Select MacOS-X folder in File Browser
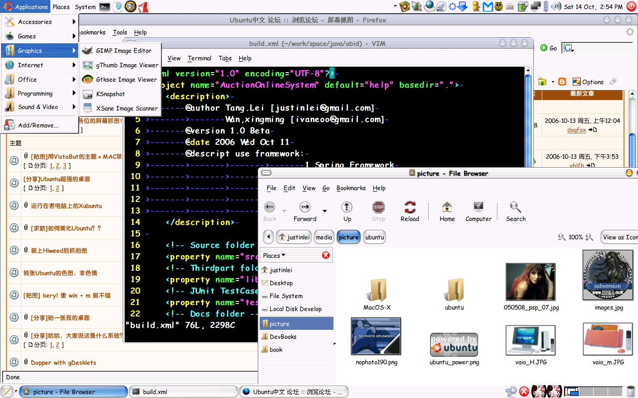Image resolution: width=638 pixels, height=398 pixels. point(377,295)
